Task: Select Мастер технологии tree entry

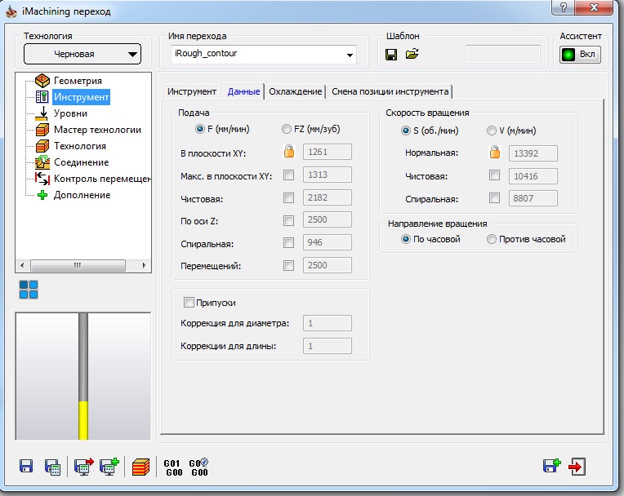Action: click(x=97, y=130)
